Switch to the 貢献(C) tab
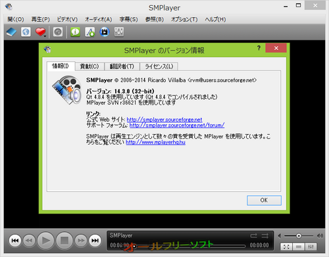 [x=89, y=66]
